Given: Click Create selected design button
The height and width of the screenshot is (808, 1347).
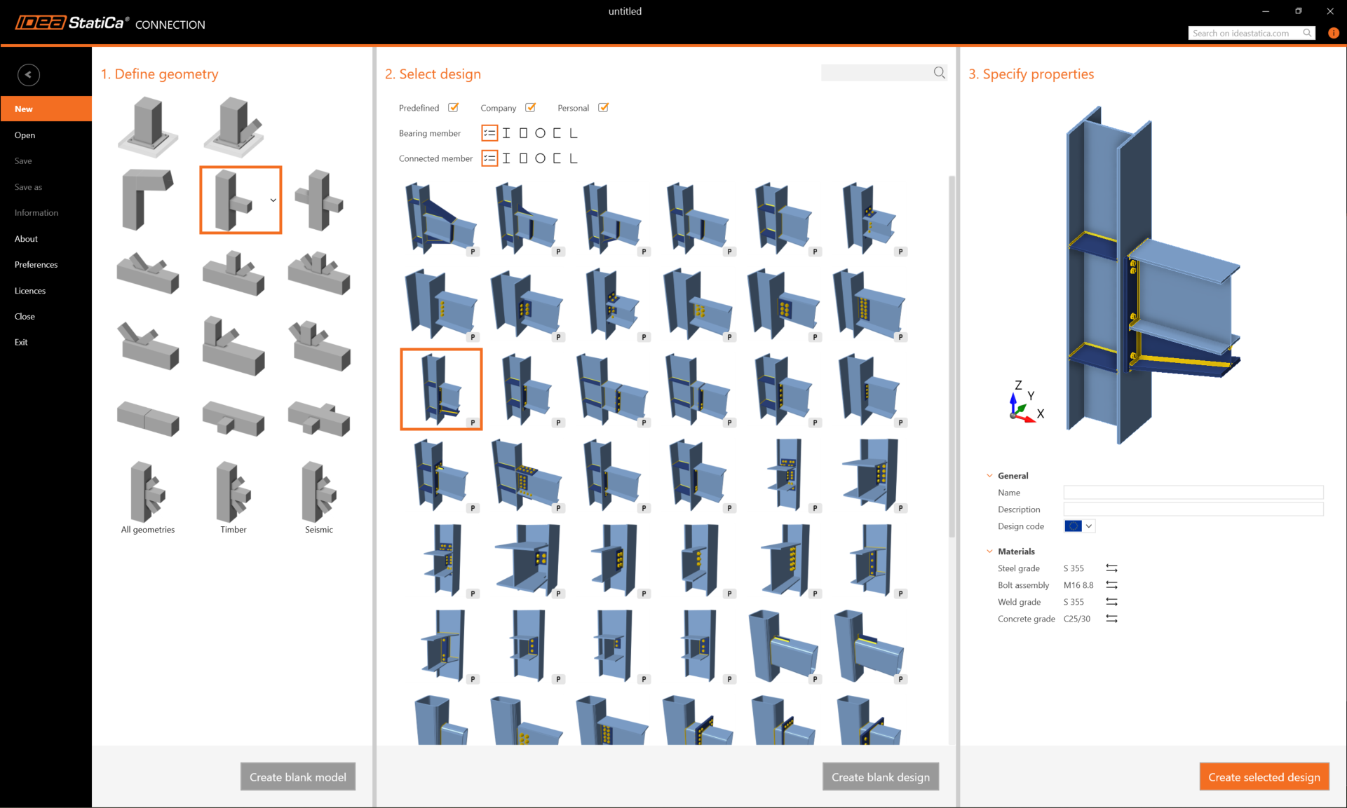Looking at the screenshot, I should (x=1264, y=777).
